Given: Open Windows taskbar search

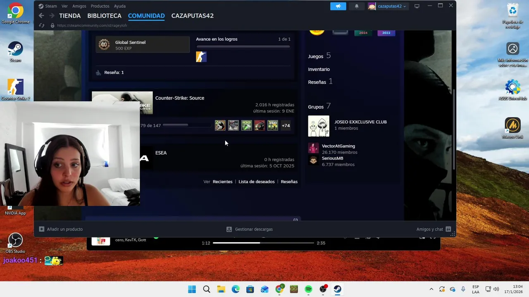Looking at the screenshot, I should 207,289.
